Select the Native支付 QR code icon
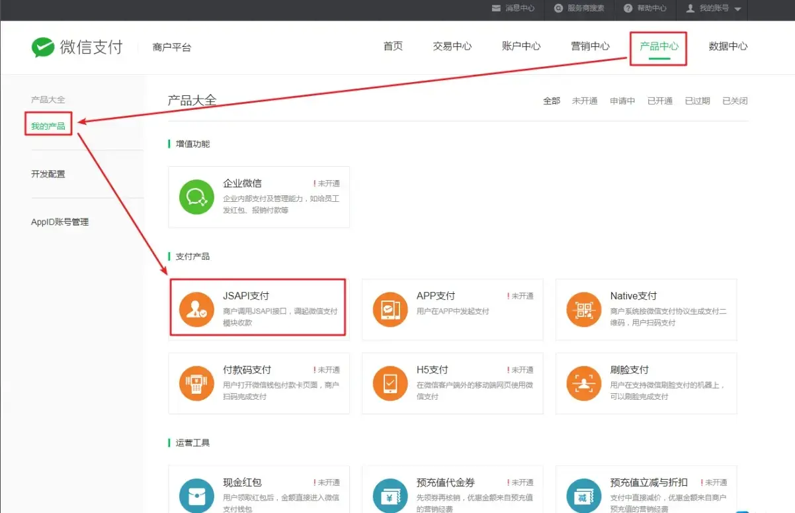Viewport: 795px width, 513px height. [x=583, y=309]
